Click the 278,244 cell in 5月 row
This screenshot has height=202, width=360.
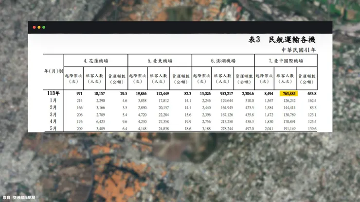click(x=227, y=129)
